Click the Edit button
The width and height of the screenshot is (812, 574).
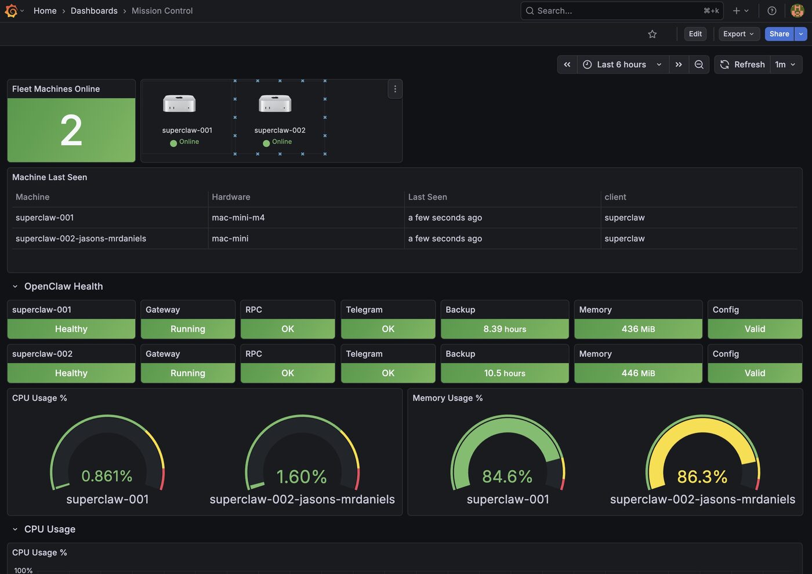tap(695, 34)
